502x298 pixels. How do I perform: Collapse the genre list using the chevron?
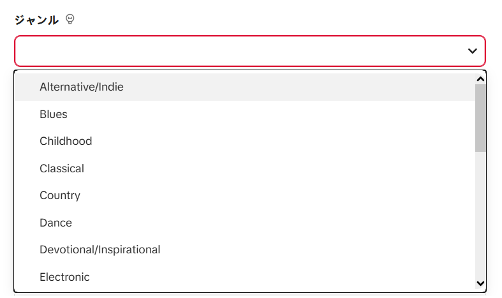(472, 51)
